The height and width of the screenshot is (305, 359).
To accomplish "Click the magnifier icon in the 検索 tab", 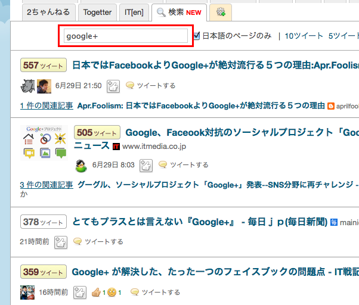I will click(x=161, y=12).
